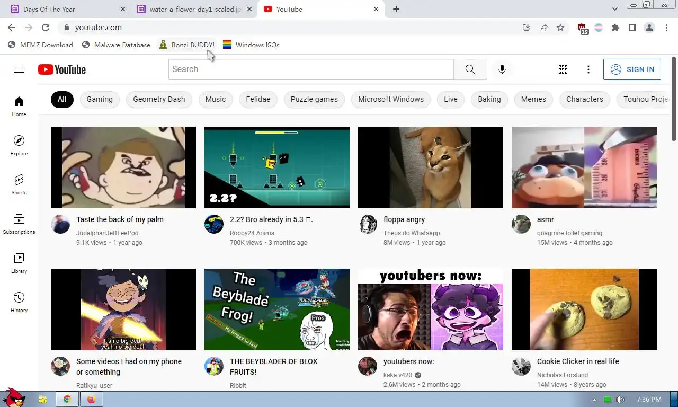Open video titled Taste the back of my palm
This screenshot has width=678, height=407.
[x=120, y=219]
